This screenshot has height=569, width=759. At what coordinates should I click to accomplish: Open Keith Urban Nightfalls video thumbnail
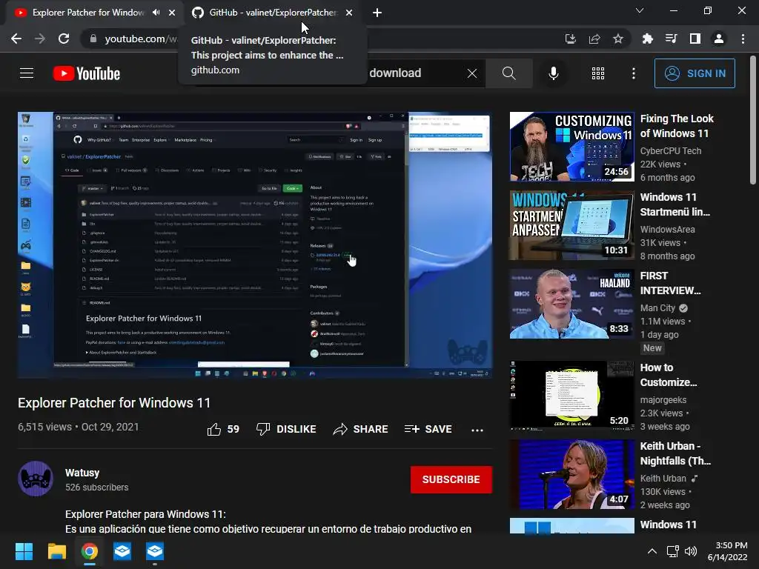click(x=571, y=474)
